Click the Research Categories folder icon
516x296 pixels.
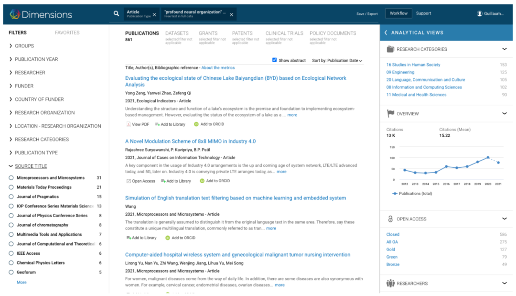click(390, 49)
